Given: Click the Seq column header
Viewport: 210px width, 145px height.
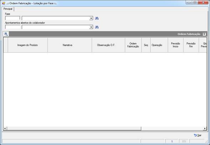Looking at the screenshot, I should tap(146, 45).
